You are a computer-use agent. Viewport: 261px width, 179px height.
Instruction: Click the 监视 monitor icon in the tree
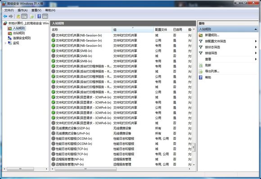(10, 43)
